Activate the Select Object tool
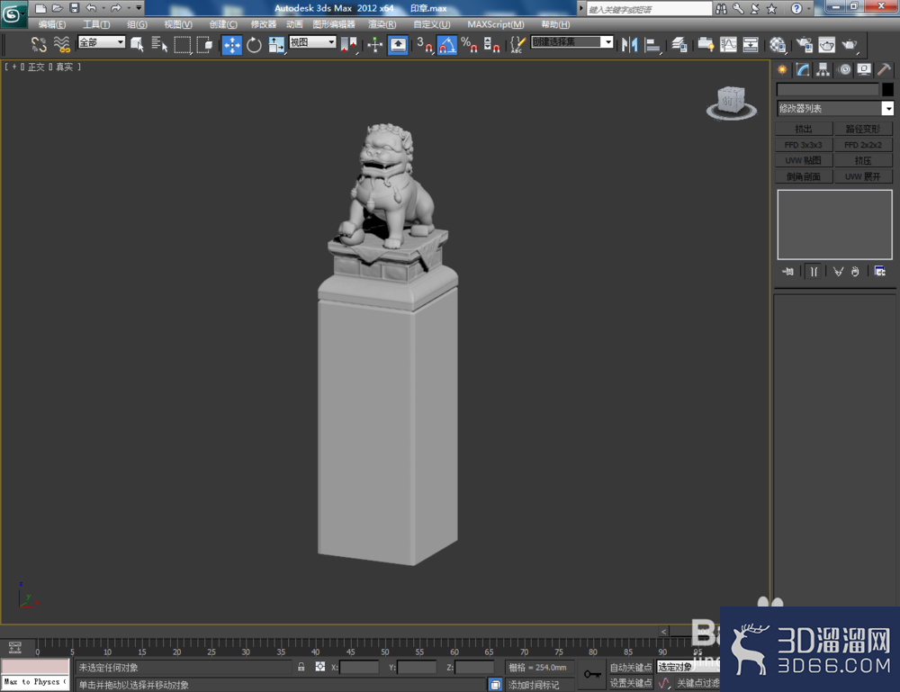900x692 pixels. [x=137, y=44]
